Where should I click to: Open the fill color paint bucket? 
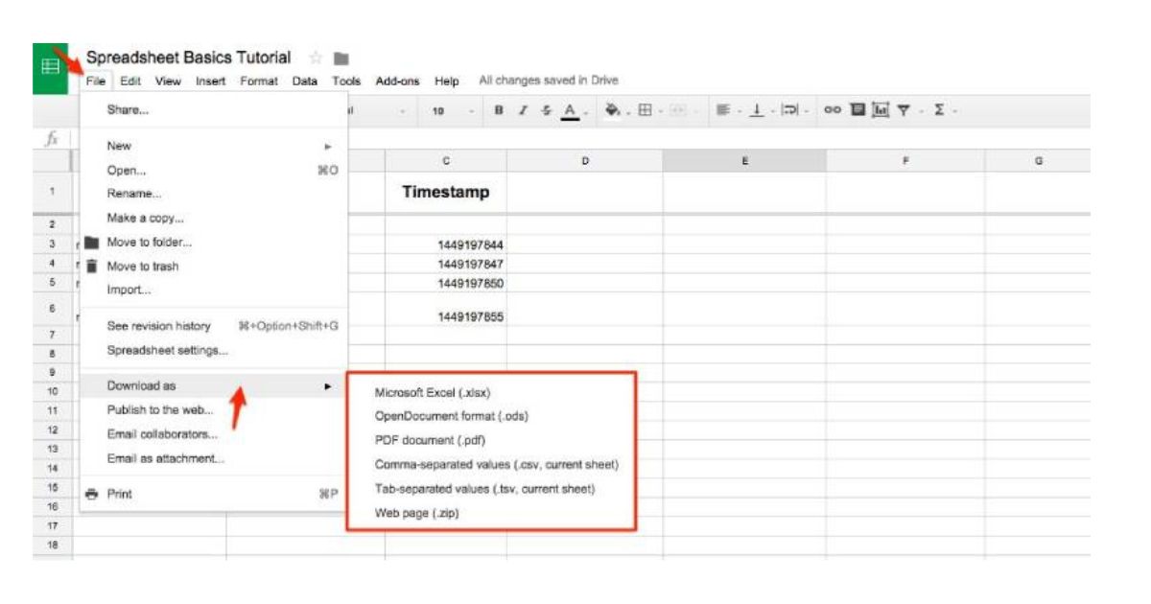coord(614,111)
